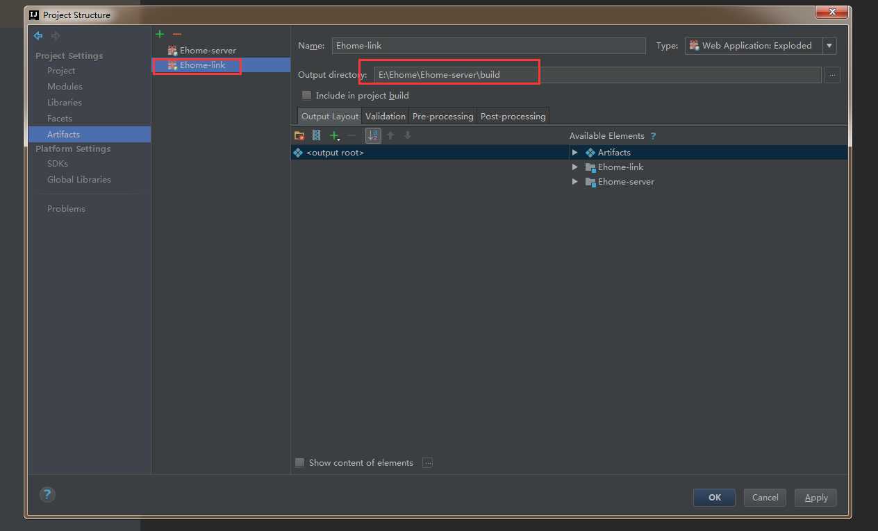Click the artifact Name input field

[x=489, y=46]
